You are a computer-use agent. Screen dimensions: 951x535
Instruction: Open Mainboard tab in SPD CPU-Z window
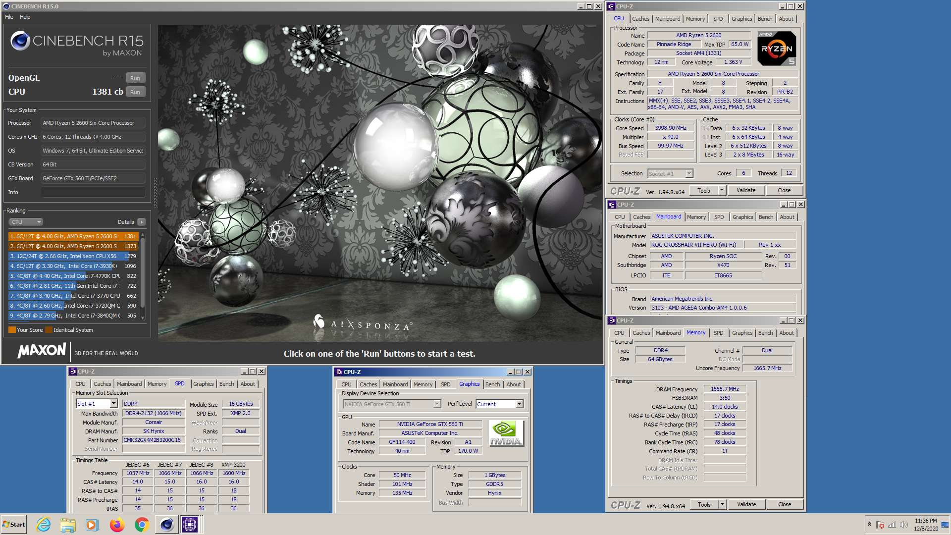[129, 384]
